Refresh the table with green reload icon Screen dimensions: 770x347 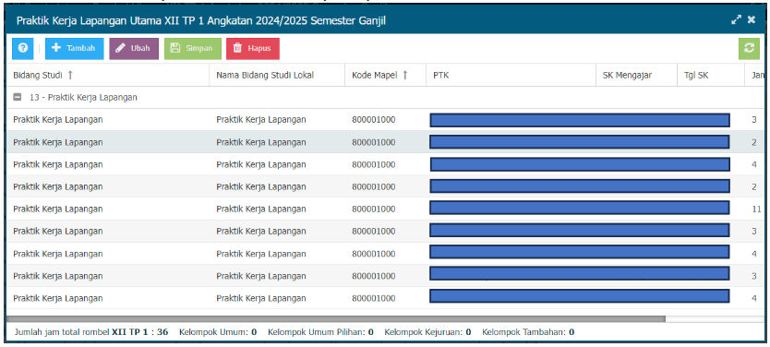click(749, 49)
